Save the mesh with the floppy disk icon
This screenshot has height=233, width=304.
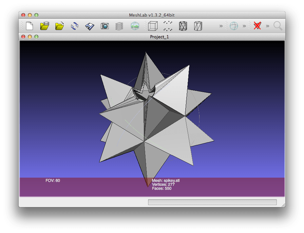[x=89, y=26]
